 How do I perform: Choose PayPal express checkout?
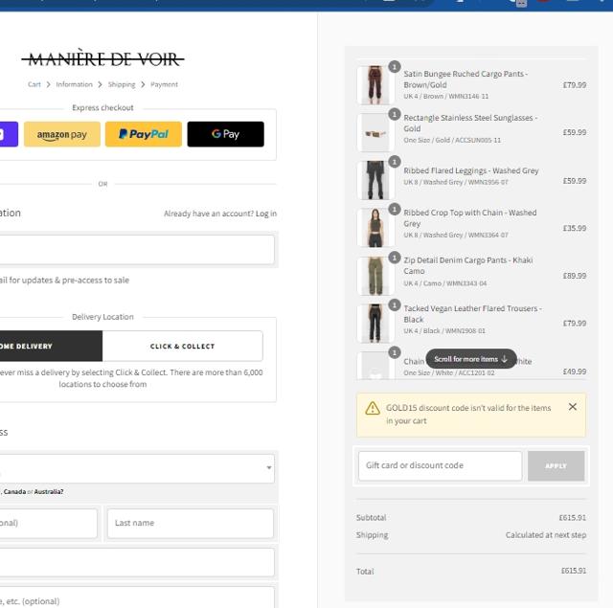[x=144, y=134]
